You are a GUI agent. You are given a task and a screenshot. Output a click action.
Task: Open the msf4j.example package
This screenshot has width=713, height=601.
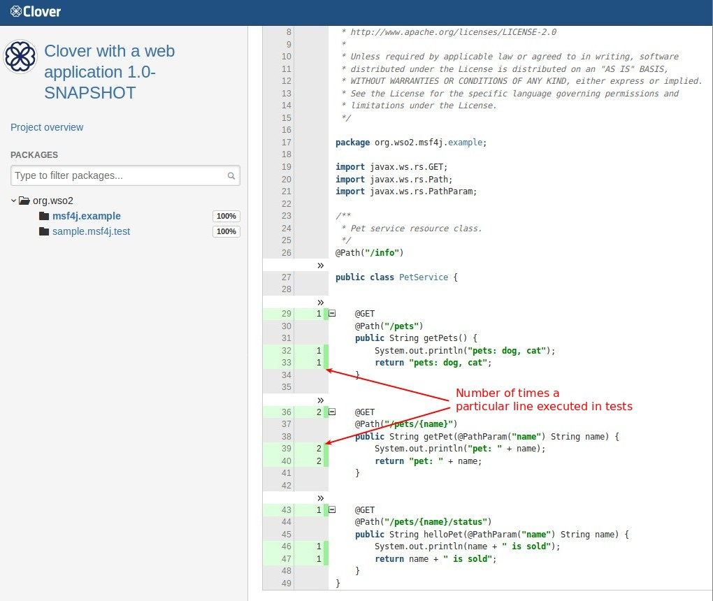[x=87, y=216]
